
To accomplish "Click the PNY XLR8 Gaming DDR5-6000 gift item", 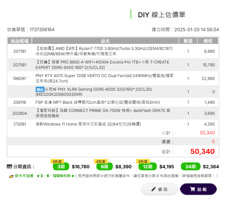I will pyautogui.click(x=94, y=92).
